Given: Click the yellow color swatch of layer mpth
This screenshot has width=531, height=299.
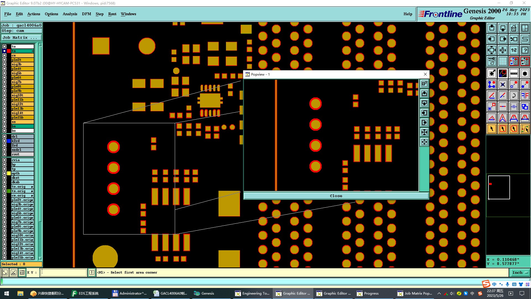Looking at the screenshot, I should (x=9, y=173).
